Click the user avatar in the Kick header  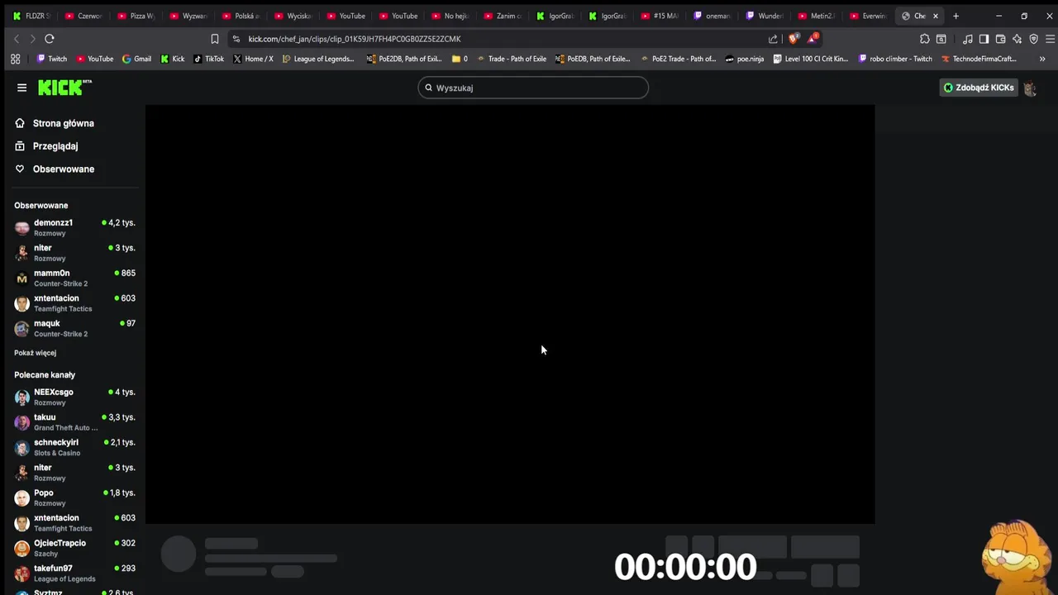pyautogui.click(x=1030, y=88)
